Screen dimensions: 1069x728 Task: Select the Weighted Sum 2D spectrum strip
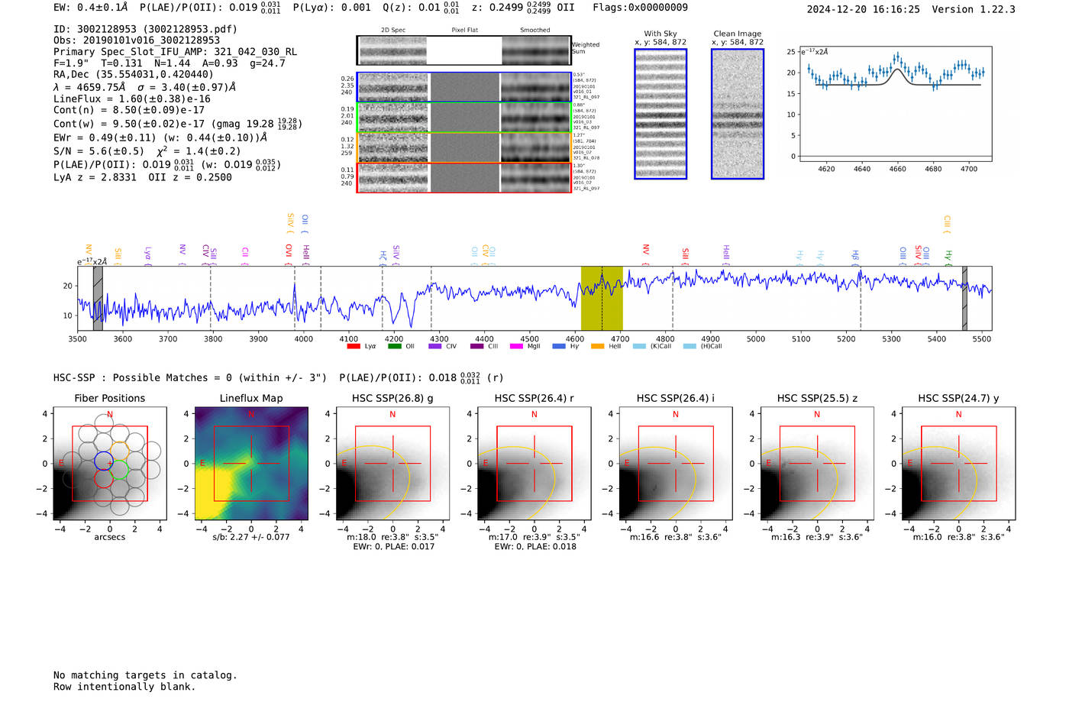[463, 50]
